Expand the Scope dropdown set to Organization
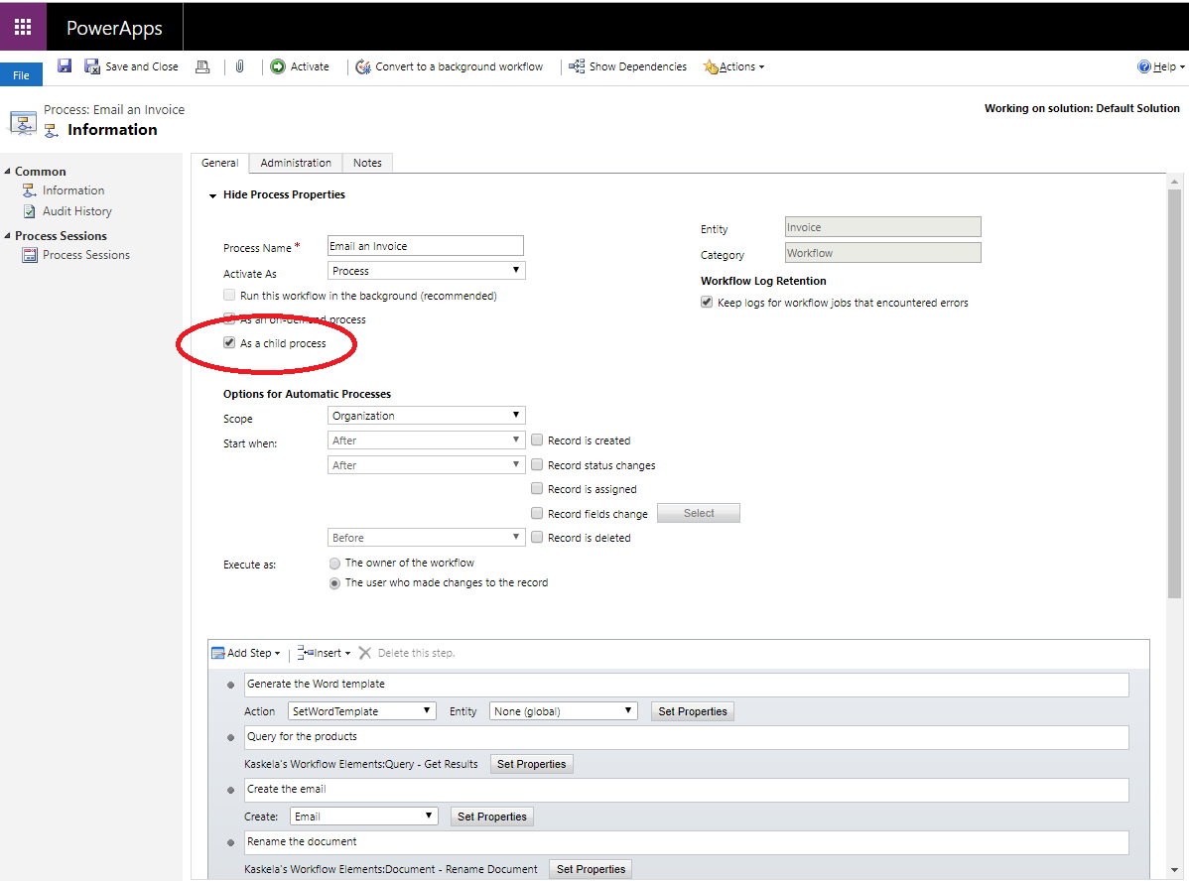This screenshot has width=1189, height=881. (x=426, y=416)
